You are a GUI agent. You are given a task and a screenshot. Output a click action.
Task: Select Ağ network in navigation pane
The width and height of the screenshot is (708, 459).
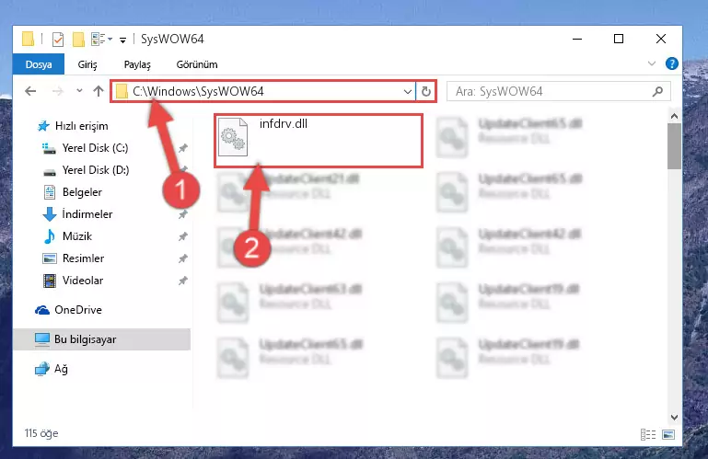61,369
